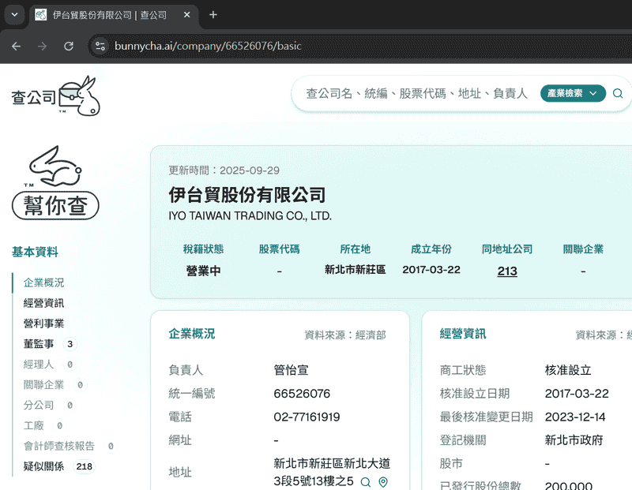Click 最後核准變更日期 value 2023-12-14

click(x=575, y=417)
